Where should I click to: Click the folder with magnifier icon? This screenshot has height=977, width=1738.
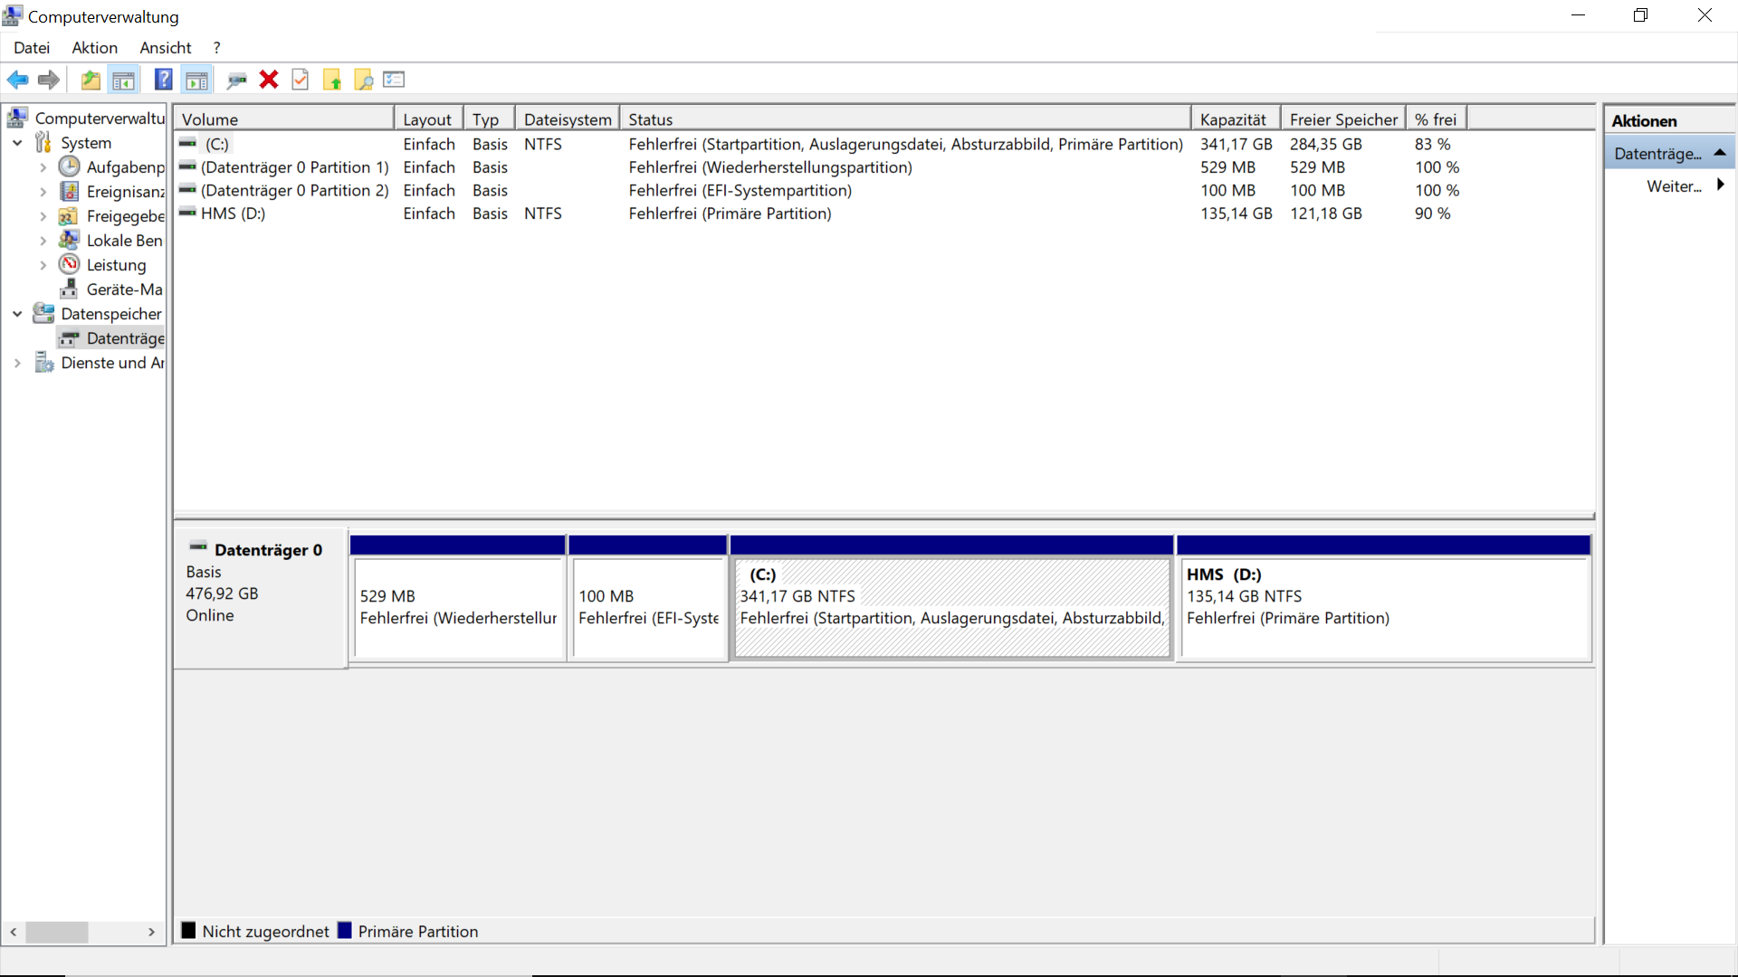[x=363, y=80]
